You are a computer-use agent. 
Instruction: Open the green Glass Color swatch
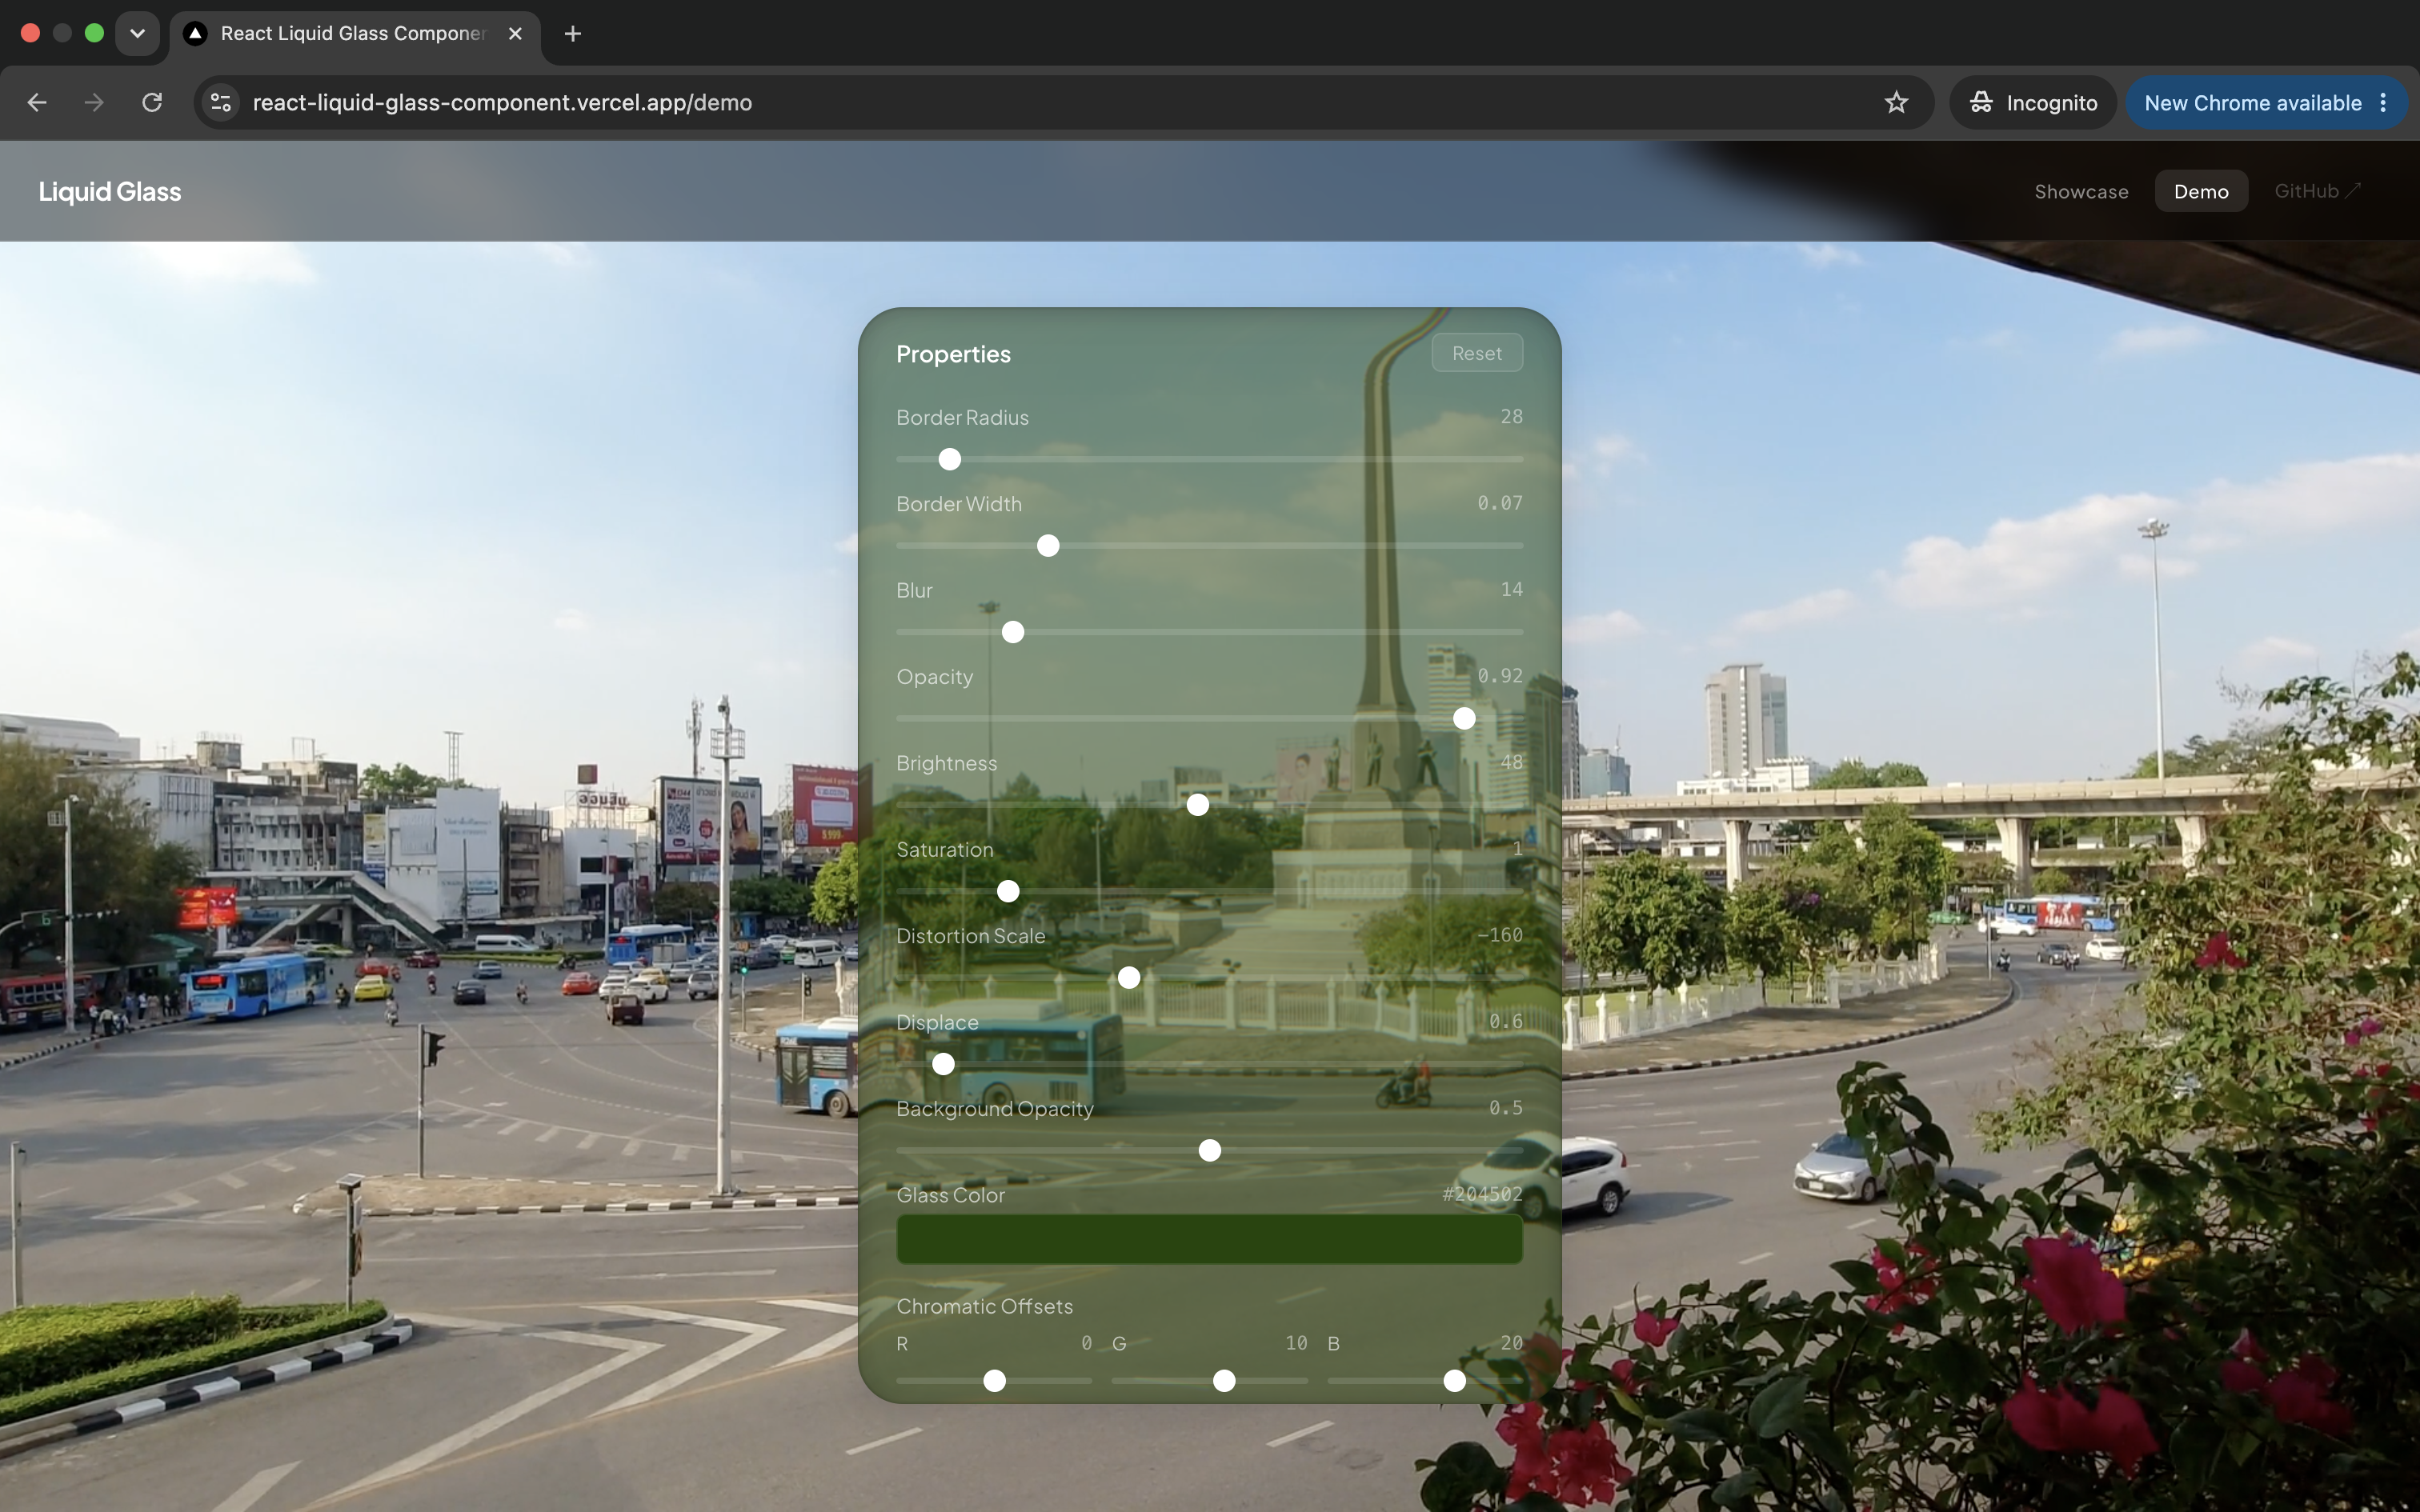pos(1210,1239)
